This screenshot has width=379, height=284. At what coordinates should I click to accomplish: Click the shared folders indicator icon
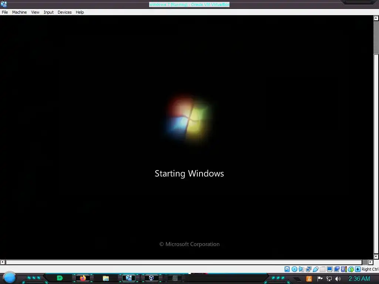[322, 269]
